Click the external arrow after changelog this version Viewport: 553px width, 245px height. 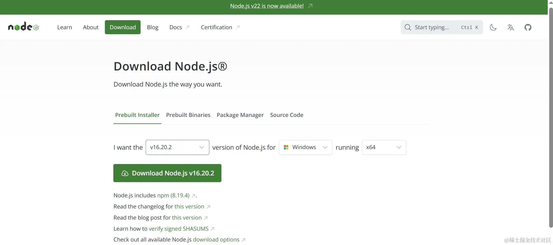point(208,207)
